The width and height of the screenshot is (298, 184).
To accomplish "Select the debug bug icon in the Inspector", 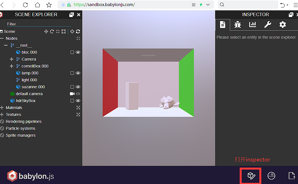I will coord(237,25).
